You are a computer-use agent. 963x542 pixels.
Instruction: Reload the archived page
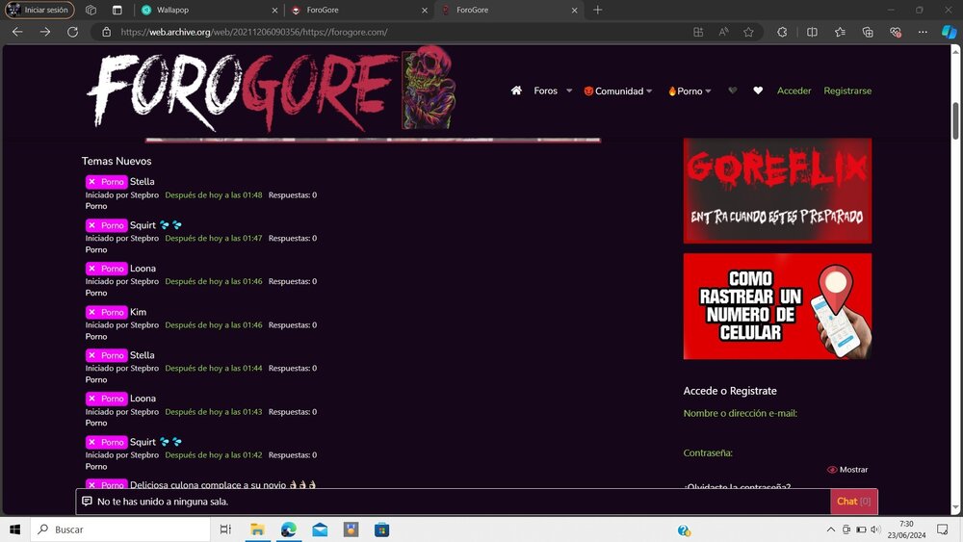click(x=72, y=32)
